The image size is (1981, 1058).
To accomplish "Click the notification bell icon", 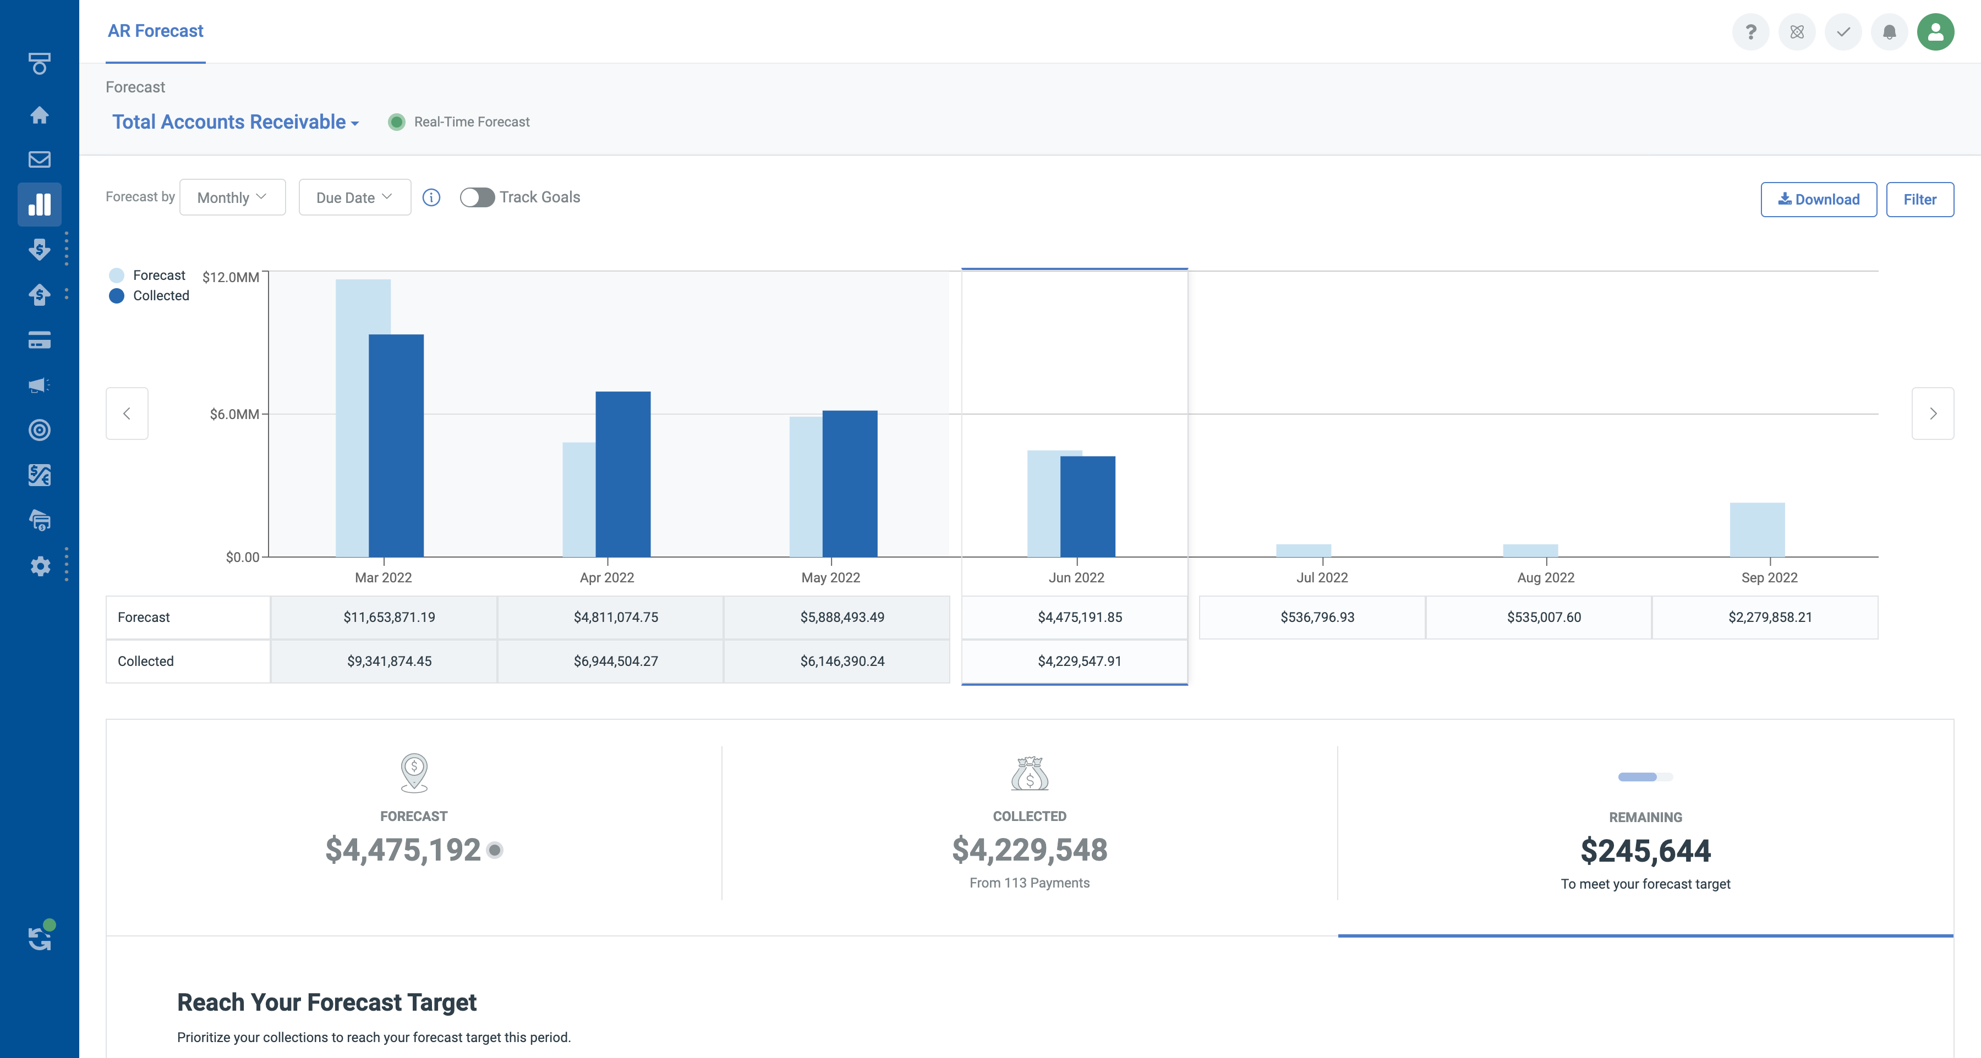I will coord(1889,32).
